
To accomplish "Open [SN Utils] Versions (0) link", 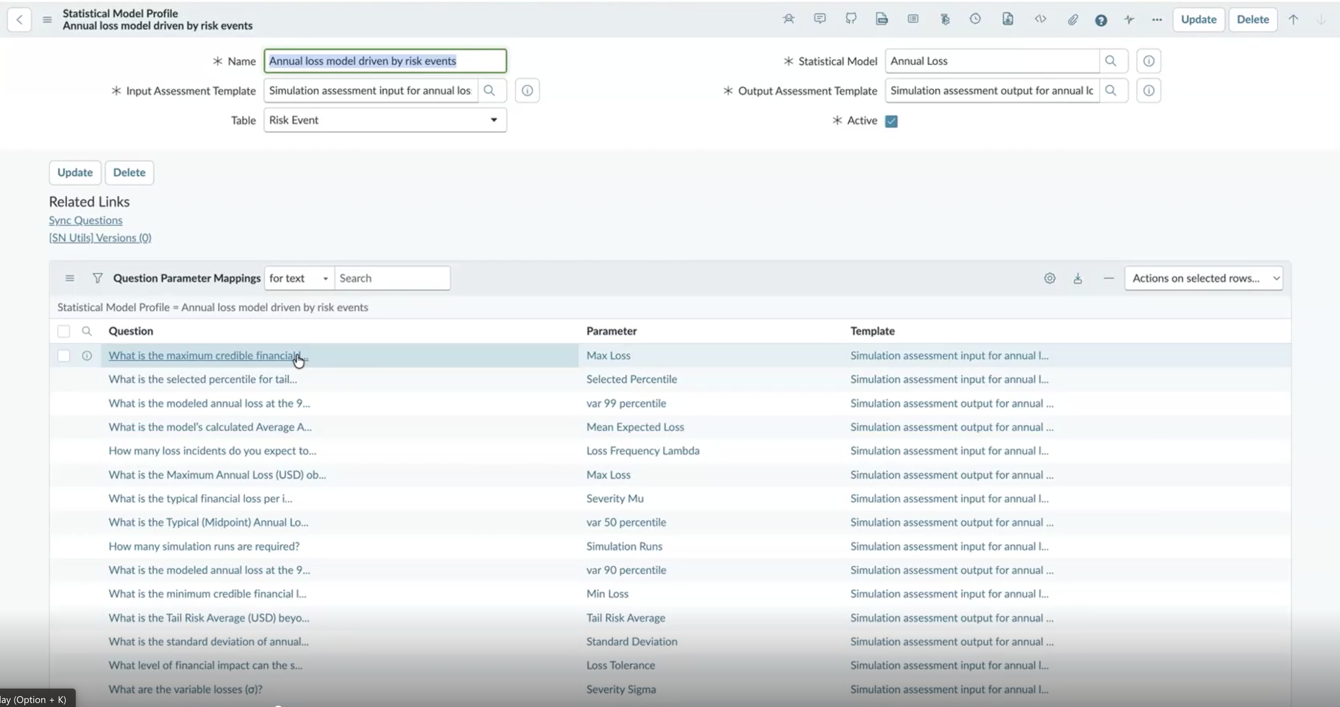I will tap(100, 238).
